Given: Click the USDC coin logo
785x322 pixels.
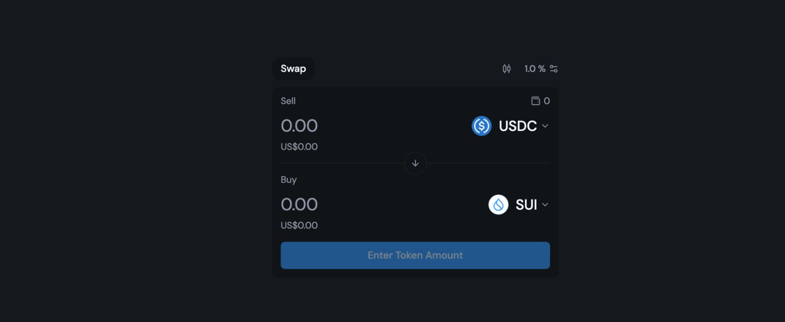Looking at the screenshot, I should click(x=481, y=126).
